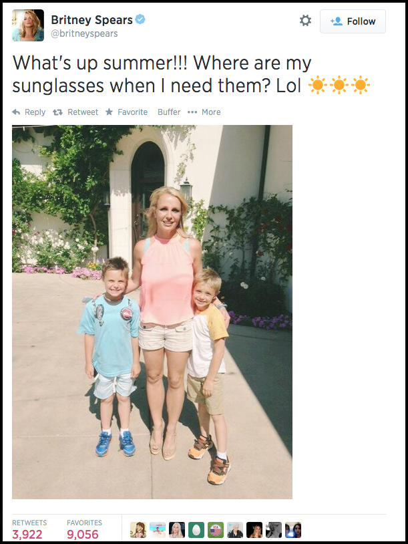This screenshot has height=544, width=408.
Task: Retweet this tweet
Action: tap(76, 112)
